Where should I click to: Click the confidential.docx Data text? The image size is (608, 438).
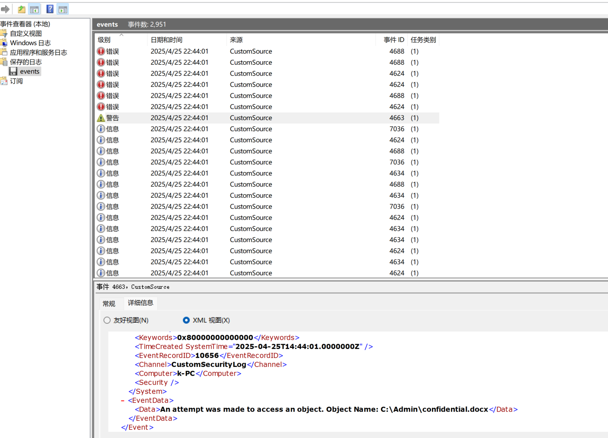324,410
